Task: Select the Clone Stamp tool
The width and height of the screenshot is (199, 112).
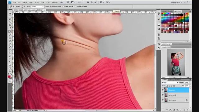Action: 10,38
